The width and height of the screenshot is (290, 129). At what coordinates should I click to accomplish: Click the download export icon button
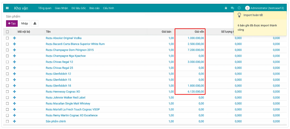pos(35,23)
